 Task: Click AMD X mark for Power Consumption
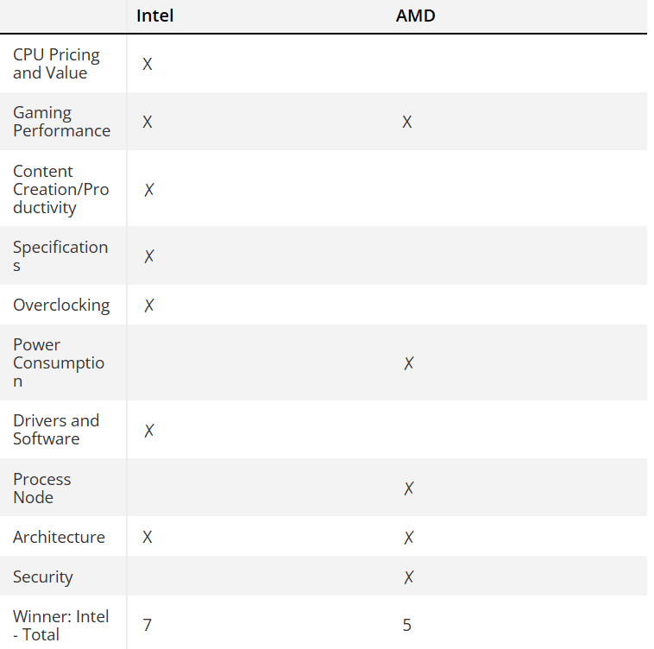coord(409,362)
